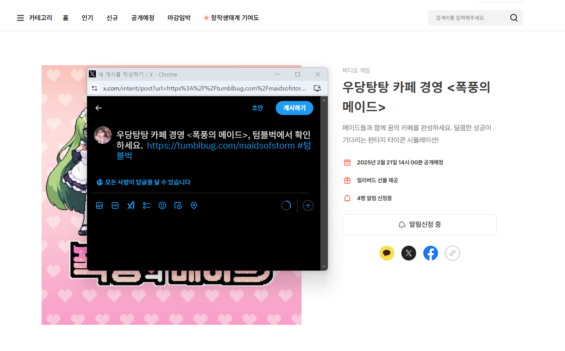Click the profile avatar in the compose box

pos(103,135)
